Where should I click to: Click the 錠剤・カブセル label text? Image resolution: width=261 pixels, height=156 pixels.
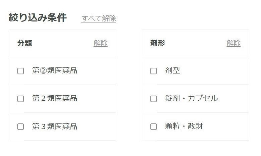[x=191, y=98]
